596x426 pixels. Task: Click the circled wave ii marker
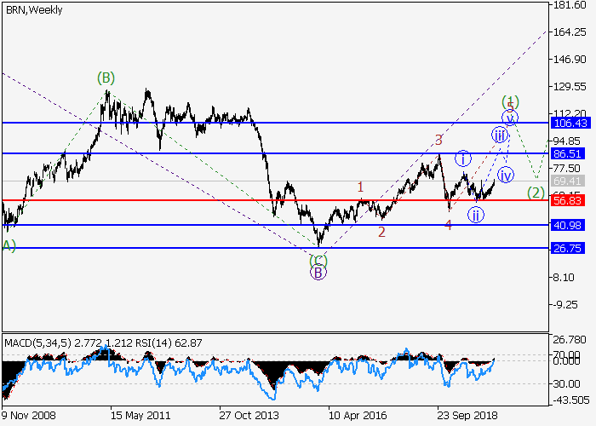pyautogui.click(x=475, y=214)
